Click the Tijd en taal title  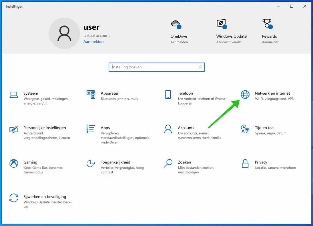pyautogui.click(x=265, y=128)
